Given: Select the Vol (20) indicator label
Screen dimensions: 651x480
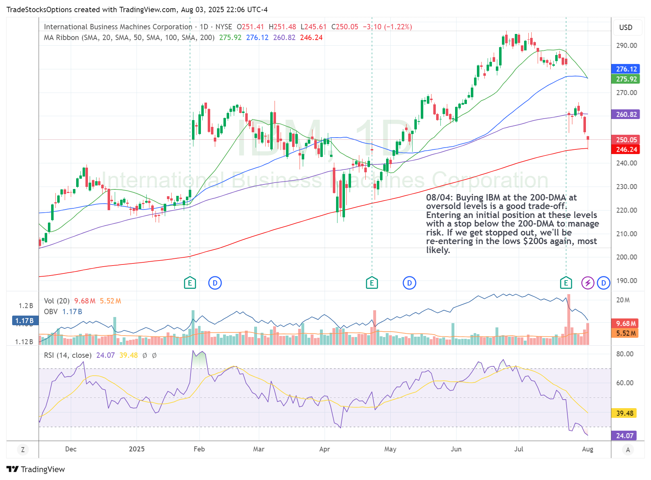Looking at the screenshot, I should click(x=56, y=301).
